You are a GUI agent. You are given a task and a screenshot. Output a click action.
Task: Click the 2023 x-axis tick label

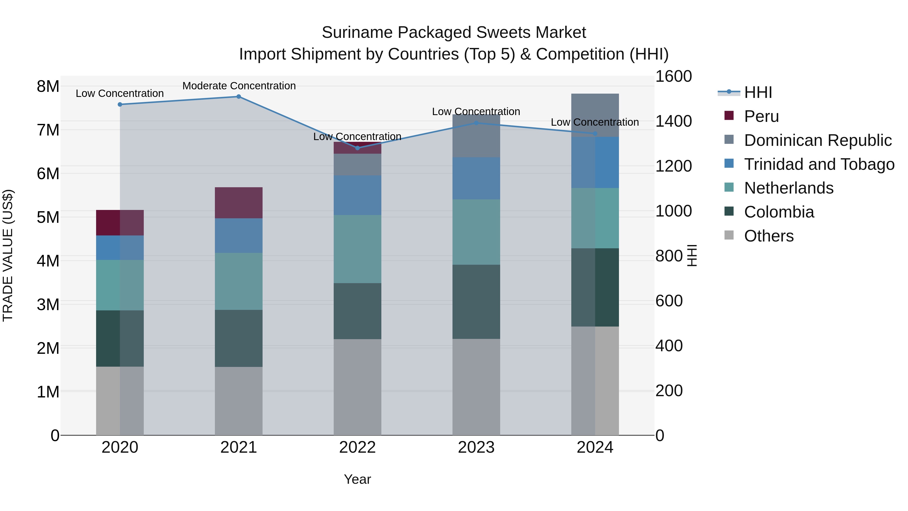pos(476,447)
